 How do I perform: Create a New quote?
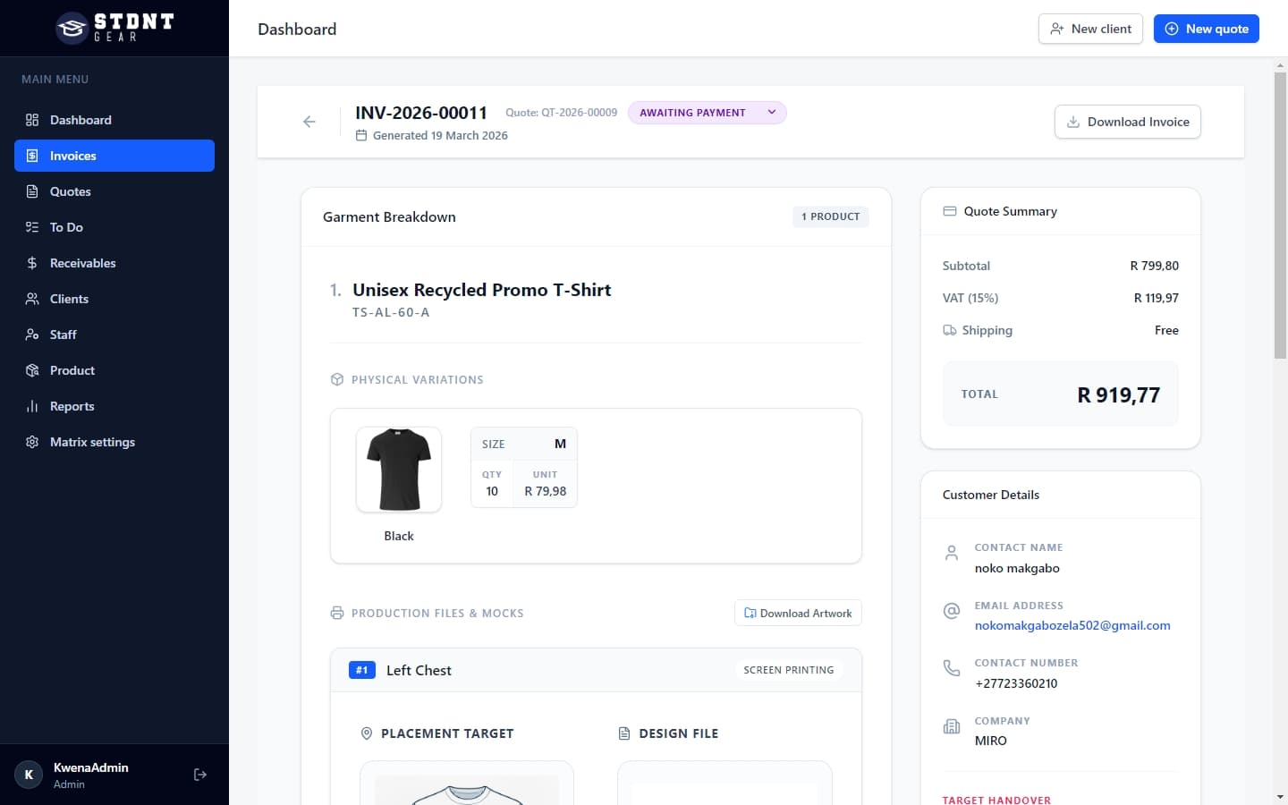point(1207,29)
